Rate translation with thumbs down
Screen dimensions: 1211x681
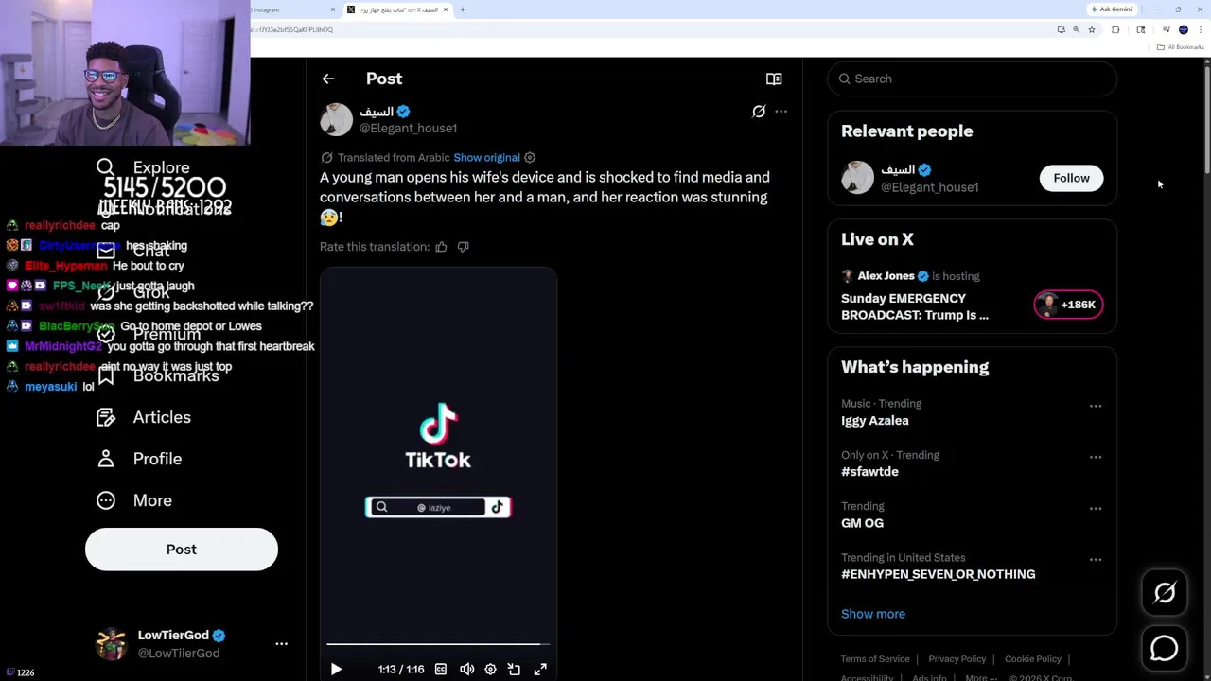click(463, 247)
